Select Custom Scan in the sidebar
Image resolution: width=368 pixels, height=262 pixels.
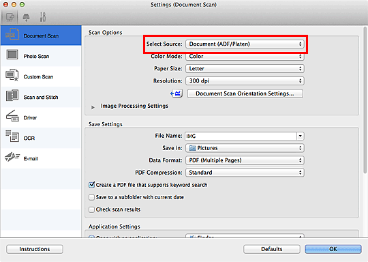point(41,76)
